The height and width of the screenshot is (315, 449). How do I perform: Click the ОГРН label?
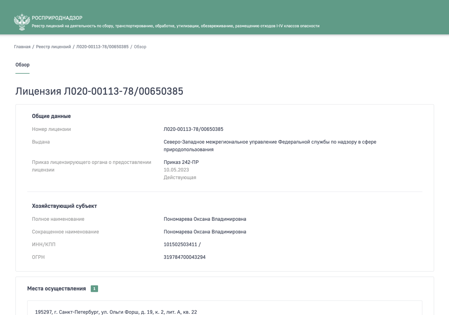(38, 257)
